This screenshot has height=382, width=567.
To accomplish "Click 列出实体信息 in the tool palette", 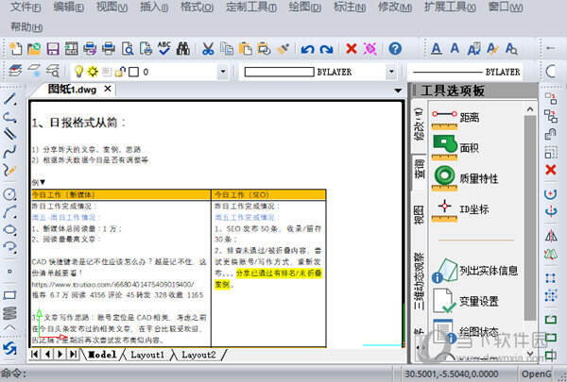I will tap(487, 271).
